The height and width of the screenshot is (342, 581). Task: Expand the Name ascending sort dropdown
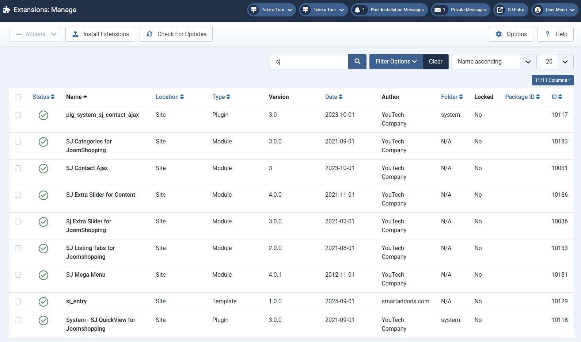pos(494,62)
